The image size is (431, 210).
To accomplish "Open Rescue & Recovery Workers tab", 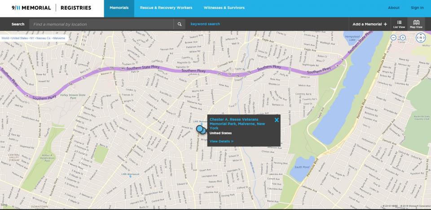I will click(x=166, y=8).
